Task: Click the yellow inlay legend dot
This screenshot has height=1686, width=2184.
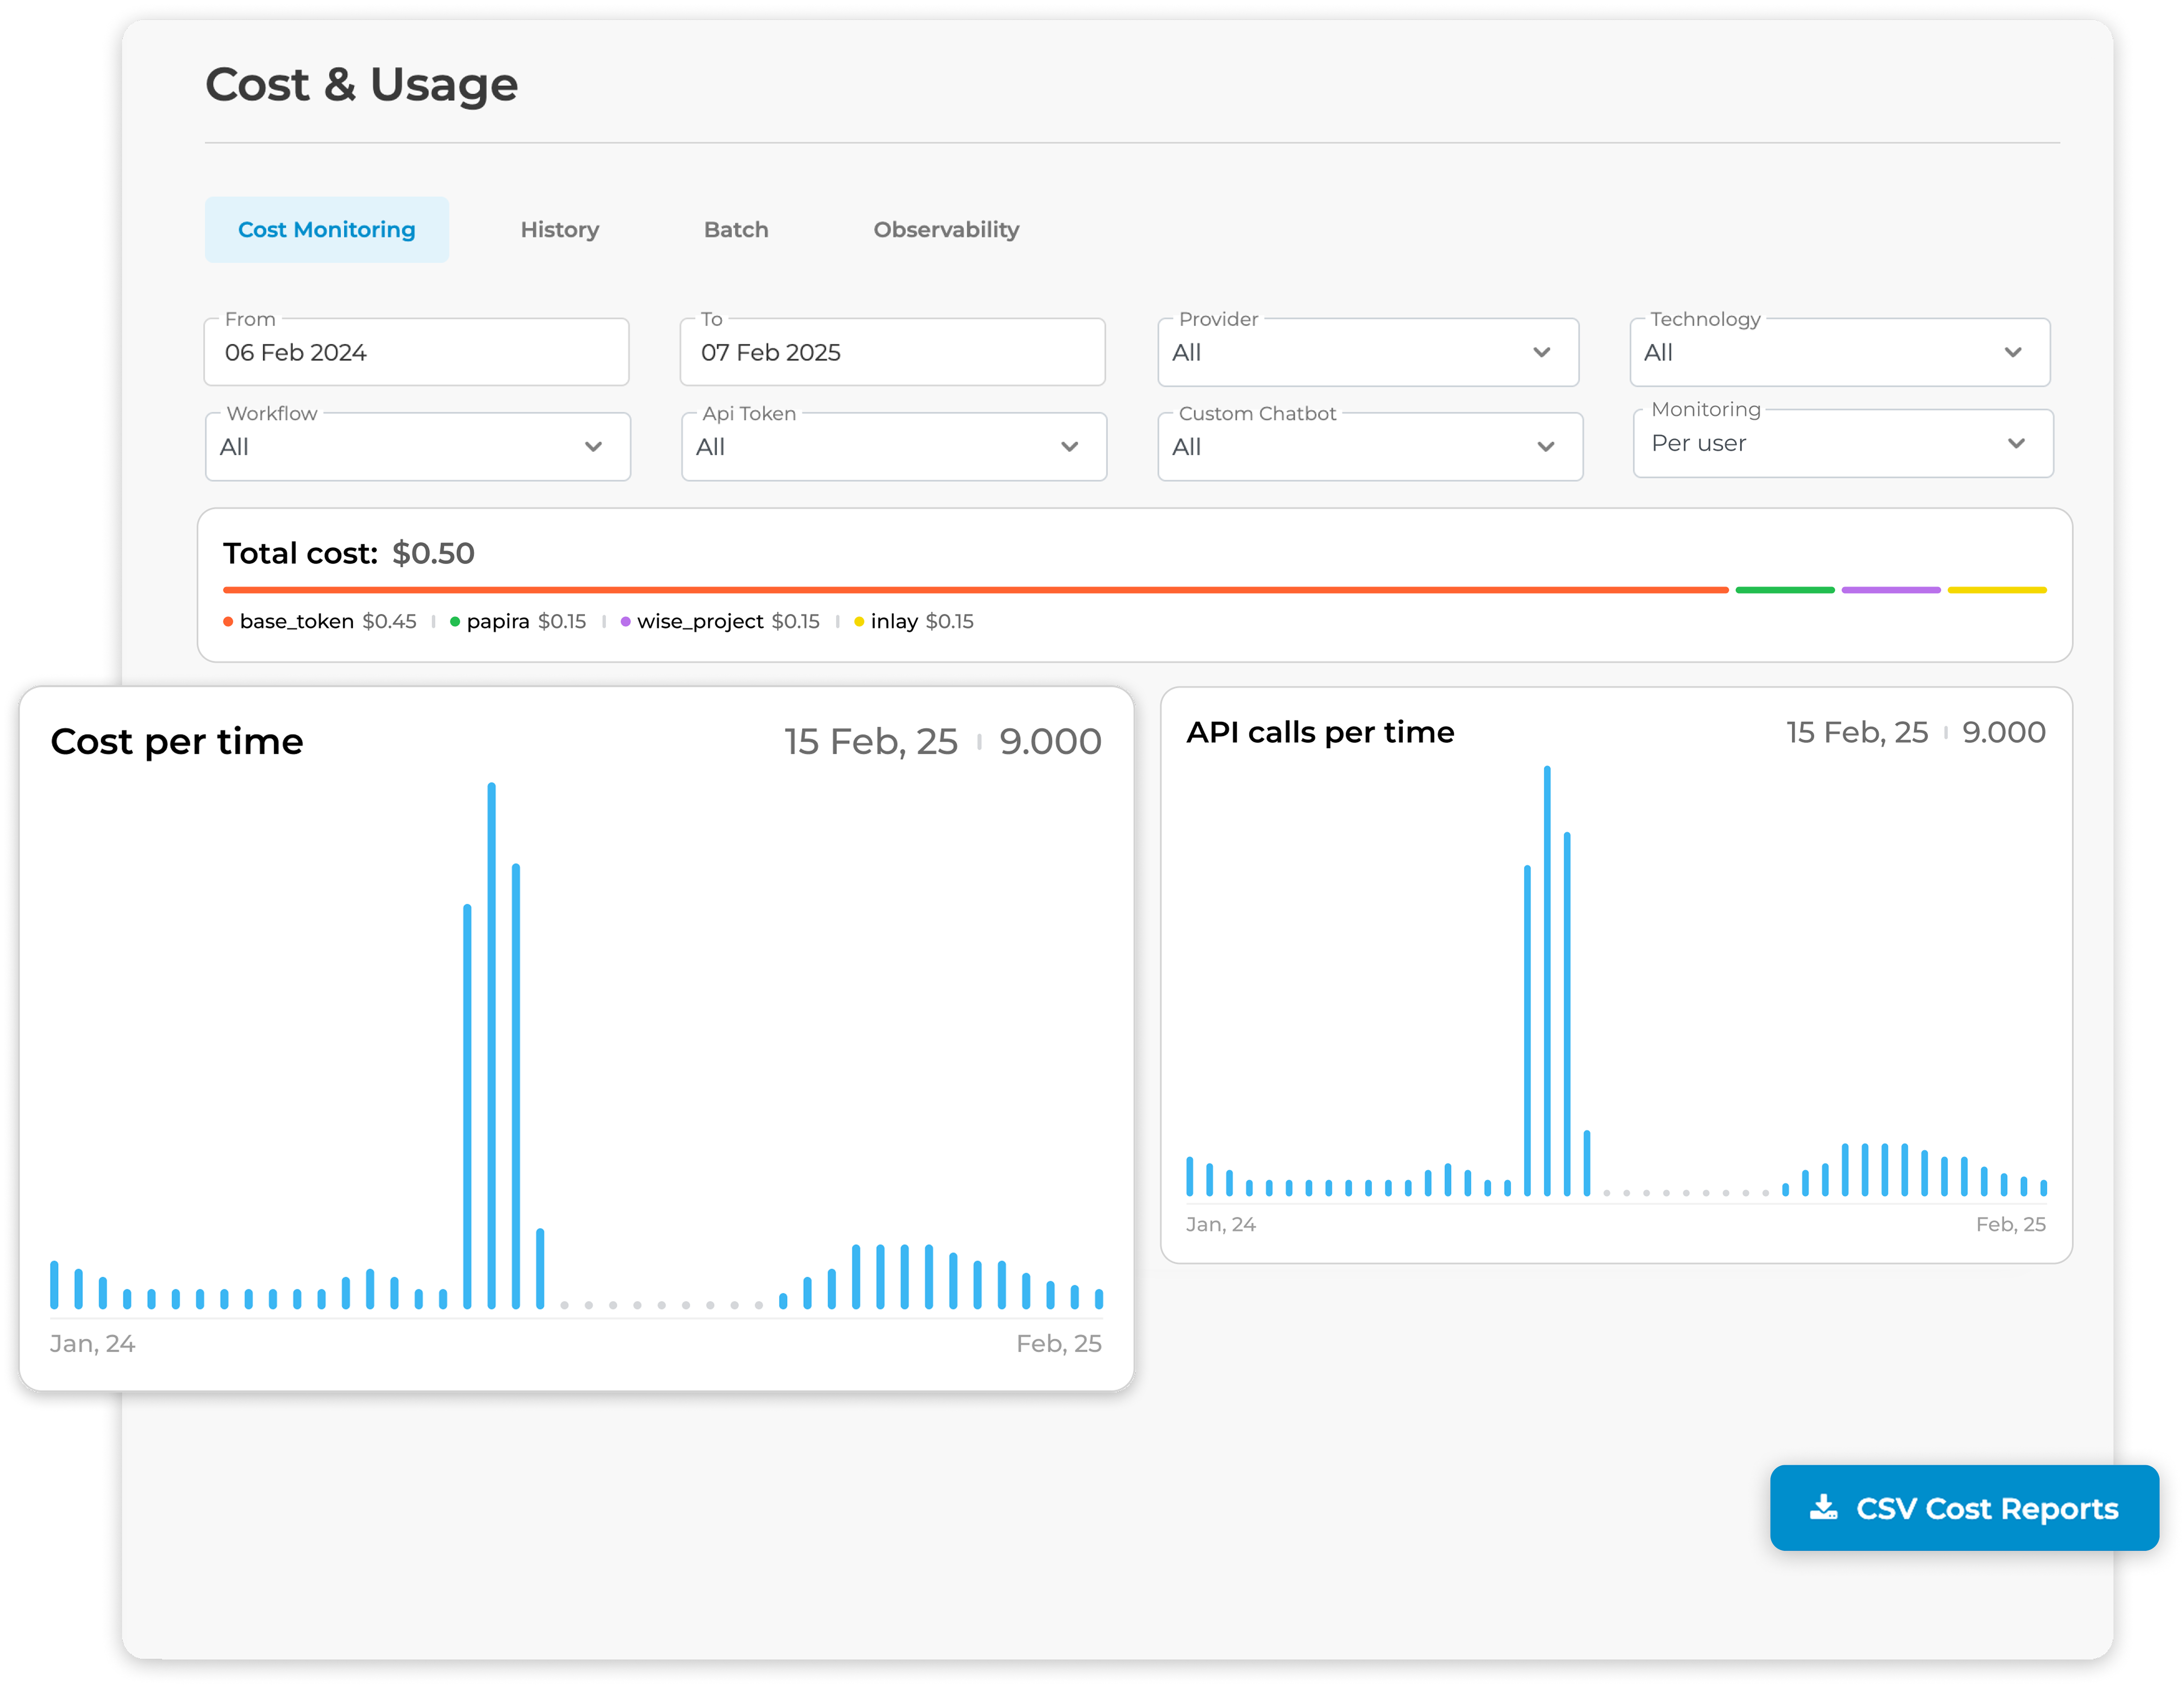Action: pyautogui.click(x=860, y=621)
